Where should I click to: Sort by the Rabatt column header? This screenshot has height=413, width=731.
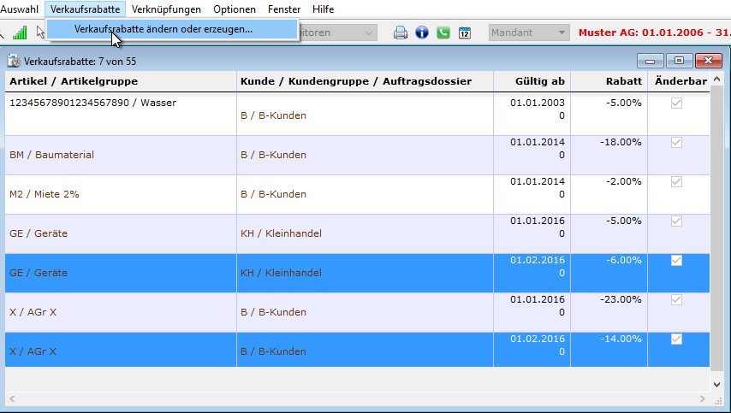[609, 81]
